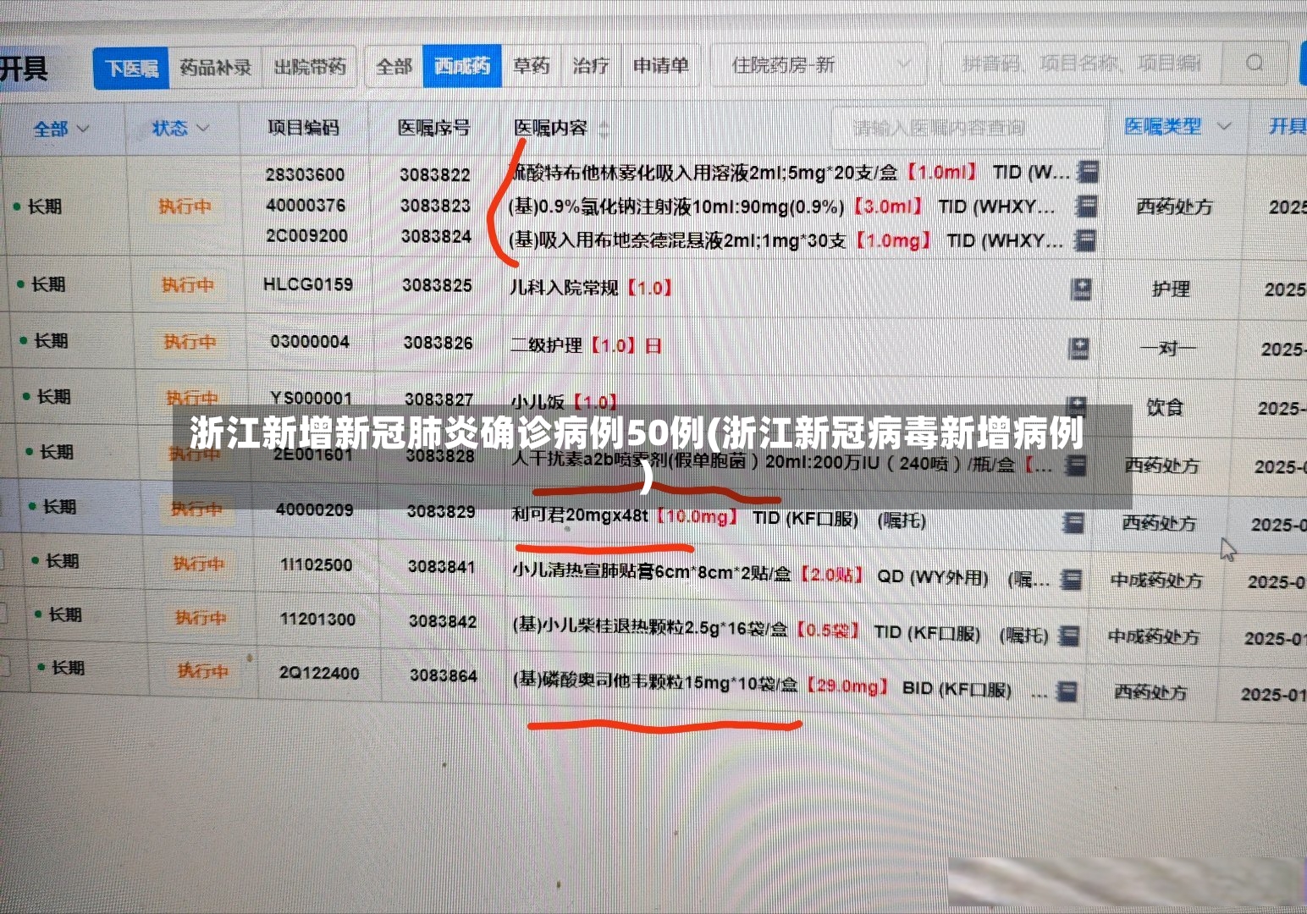Select order number 3083822
Screen dimensions: 1307x914
pyautogui.click(x=435, y=174)
